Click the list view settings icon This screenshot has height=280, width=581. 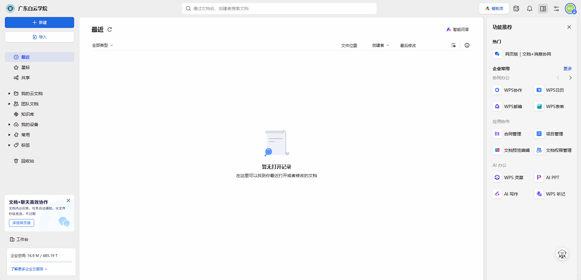[x=453, y=46]
